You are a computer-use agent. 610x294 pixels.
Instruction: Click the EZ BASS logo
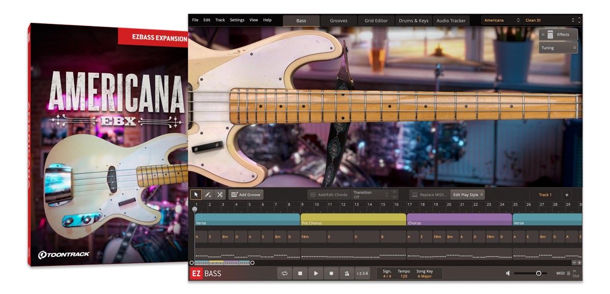206,274
